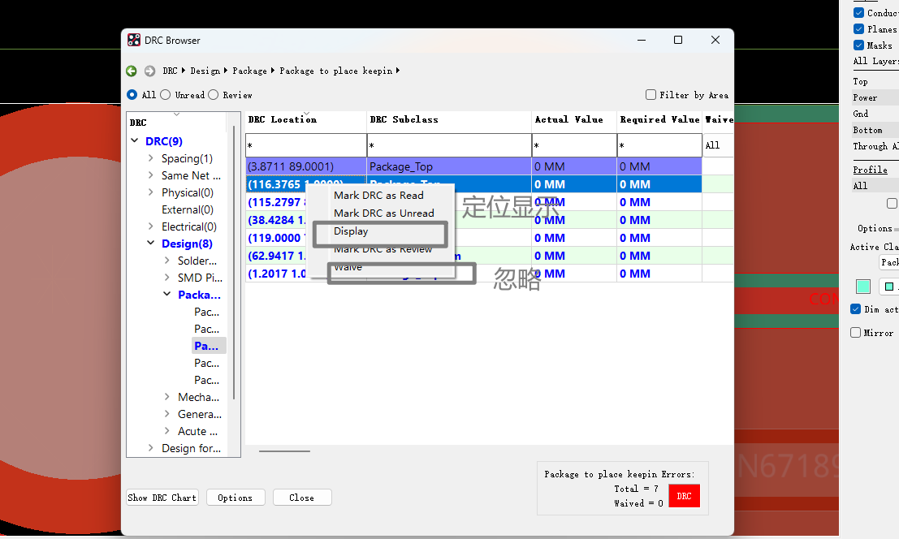899x539 pixels.
Task: Click the tree panel vertical scrollbar
Action: 234,264
